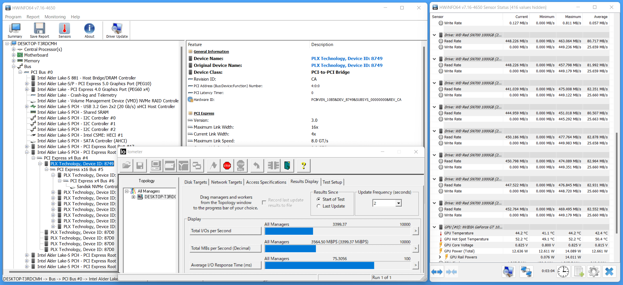
Task: Select Sandisk NVMe Controller in the tree
Action: pyautogui.click(x=97, y=187)
